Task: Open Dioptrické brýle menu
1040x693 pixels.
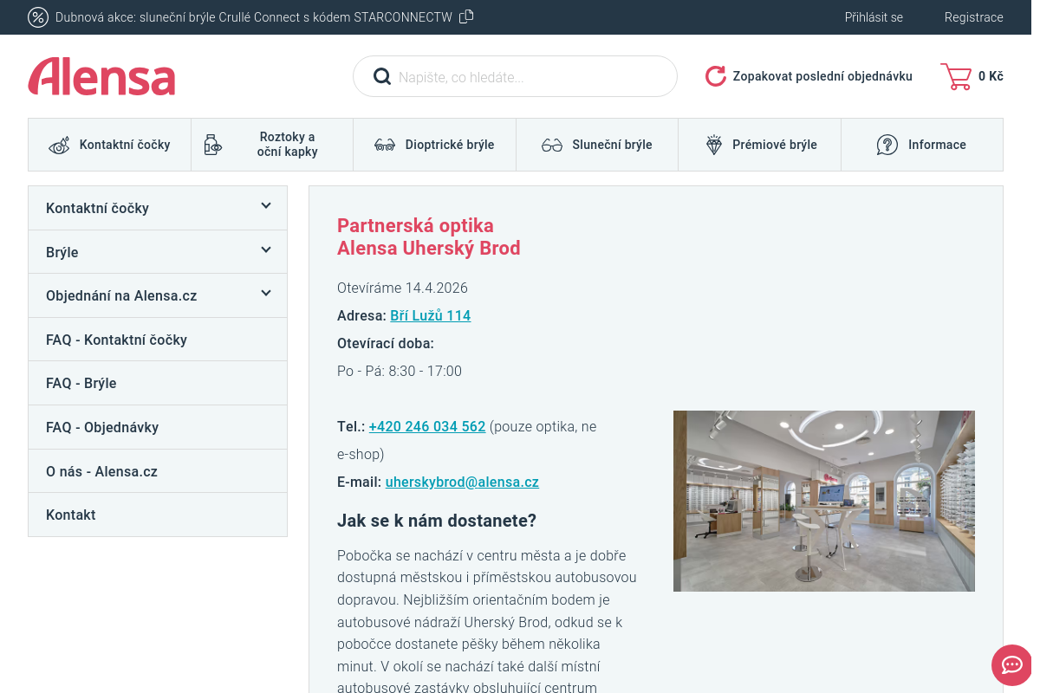Action: point(435,145)
